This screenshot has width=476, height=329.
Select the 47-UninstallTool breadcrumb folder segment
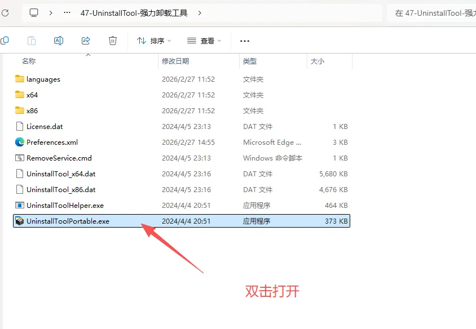(134, 13)
